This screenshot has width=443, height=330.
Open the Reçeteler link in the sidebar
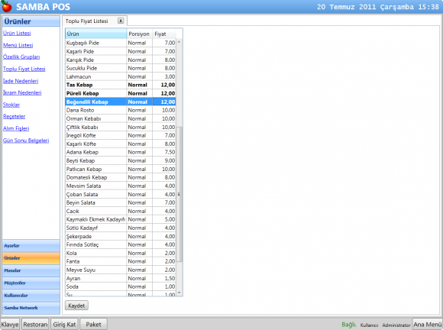point(14,116)
